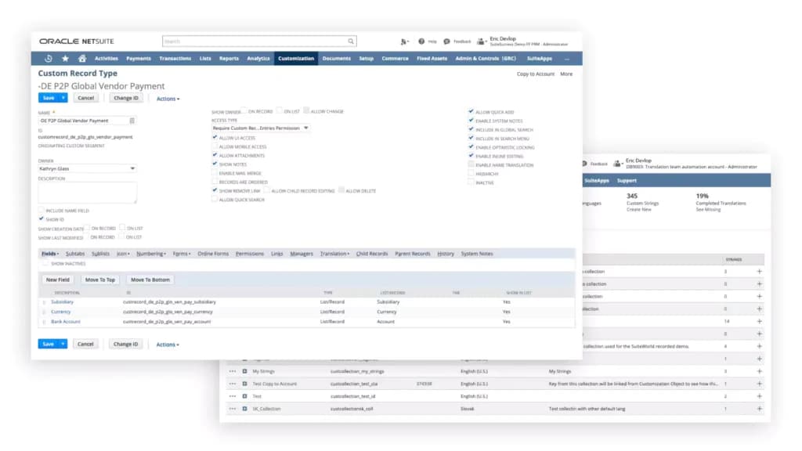Uncheck the Show ID checkbox
Image resolution: width=802 pixels, height=451 pixels.
42,219
